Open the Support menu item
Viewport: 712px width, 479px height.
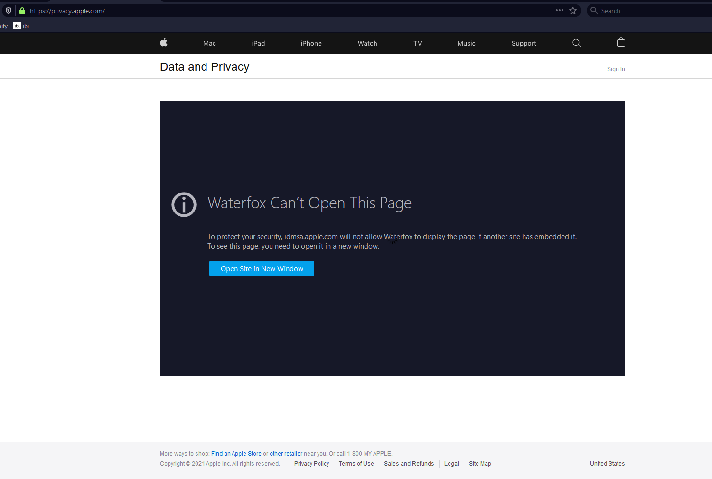click(x=524, y=43)
